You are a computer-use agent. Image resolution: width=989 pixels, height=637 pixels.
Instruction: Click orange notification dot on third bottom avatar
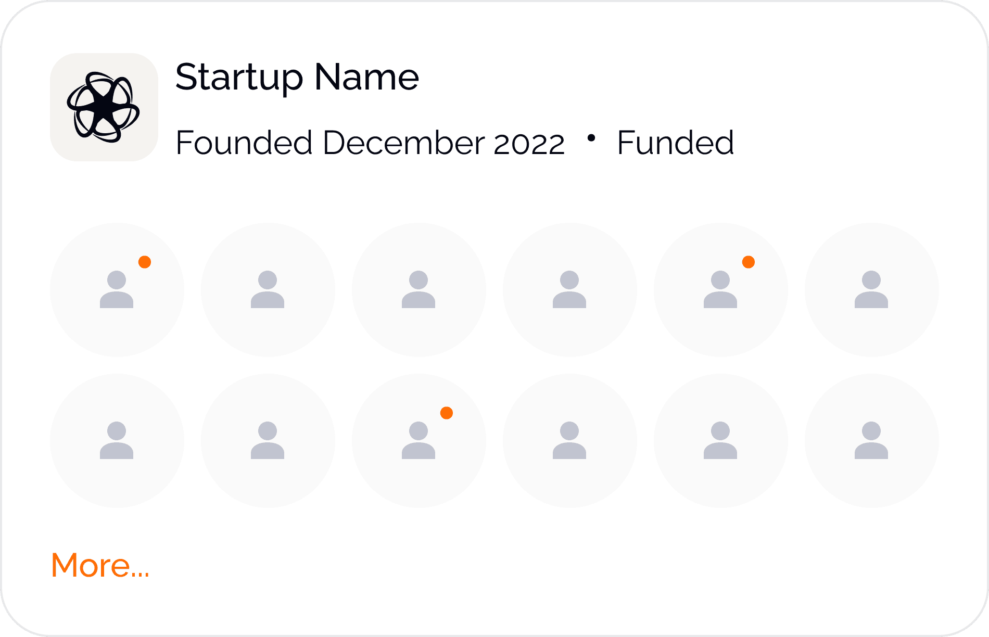(x=447, y=413)
